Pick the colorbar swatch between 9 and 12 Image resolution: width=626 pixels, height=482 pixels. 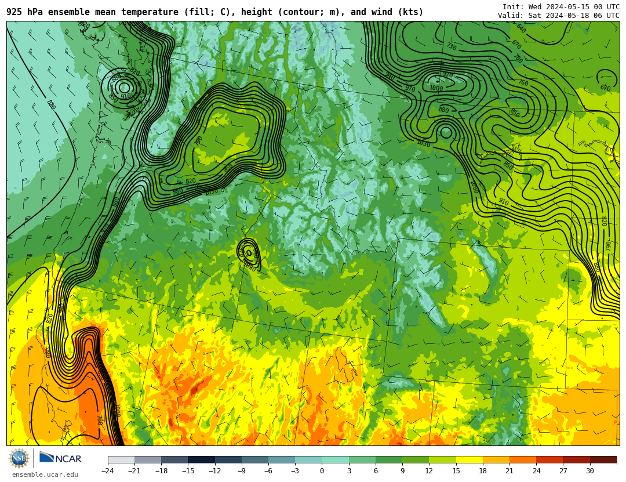point(416,459)
